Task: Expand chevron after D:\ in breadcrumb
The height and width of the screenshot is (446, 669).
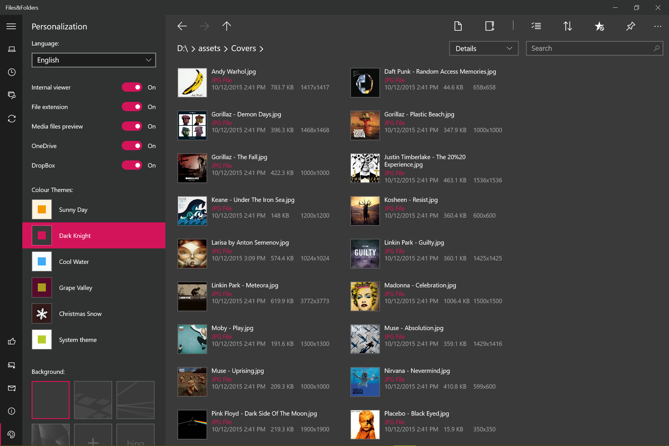Action: [193, 49]
